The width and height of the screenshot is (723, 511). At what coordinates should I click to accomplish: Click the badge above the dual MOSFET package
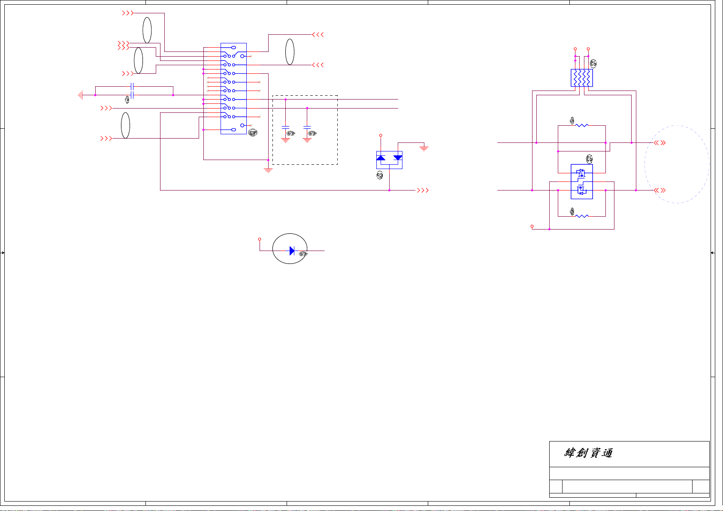590,159
